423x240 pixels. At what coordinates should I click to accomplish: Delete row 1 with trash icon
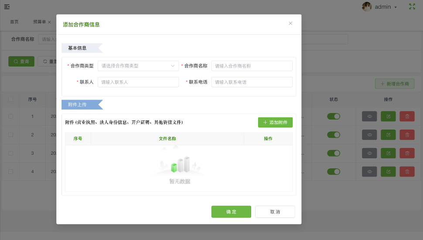407,116
